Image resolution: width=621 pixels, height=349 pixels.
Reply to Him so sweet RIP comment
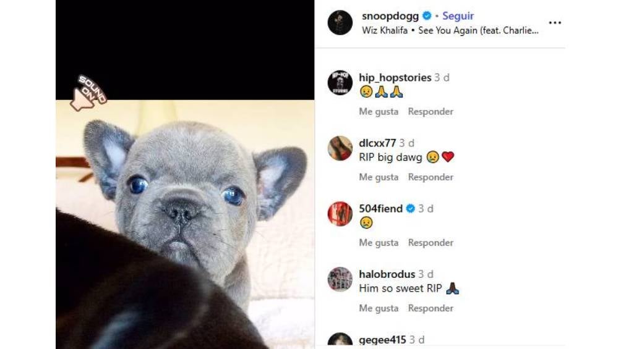[x=430, y=308]
